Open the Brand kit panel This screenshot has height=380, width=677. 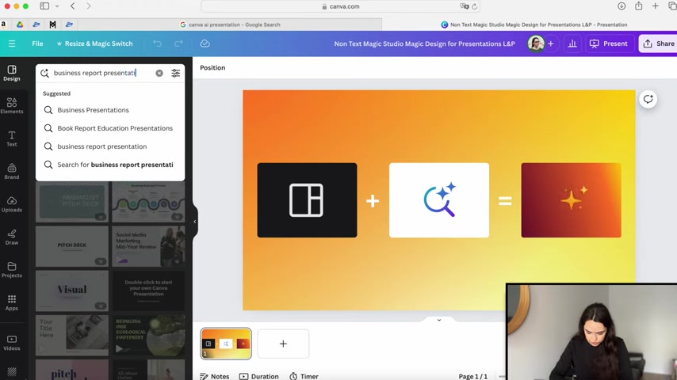click(x=11, y=171)
